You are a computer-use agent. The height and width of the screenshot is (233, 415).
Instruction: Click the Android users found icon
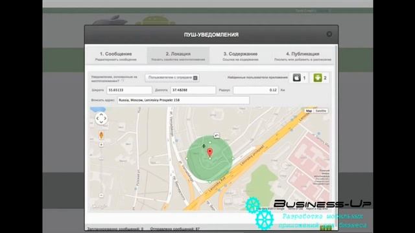coord(318,78)
